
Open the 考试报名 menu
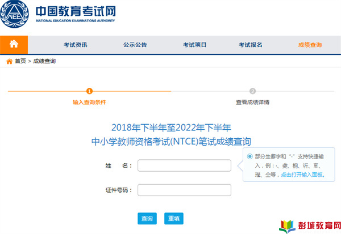250,45
